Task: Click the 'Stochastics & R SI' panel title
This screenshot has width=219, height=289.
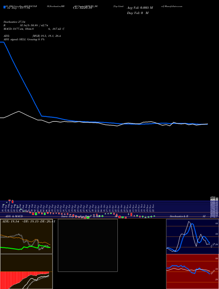Action: [x=187, y=216]
